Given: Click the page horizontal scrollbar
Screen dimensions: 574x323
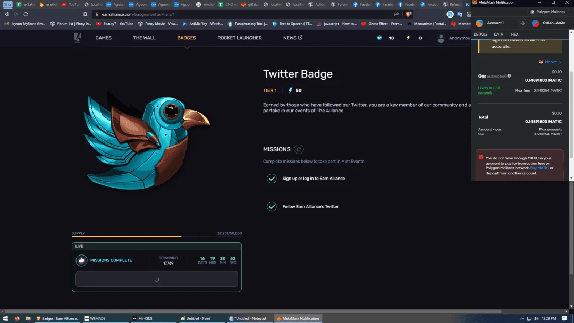Looking at the screenshot, I should click(252, 311).
